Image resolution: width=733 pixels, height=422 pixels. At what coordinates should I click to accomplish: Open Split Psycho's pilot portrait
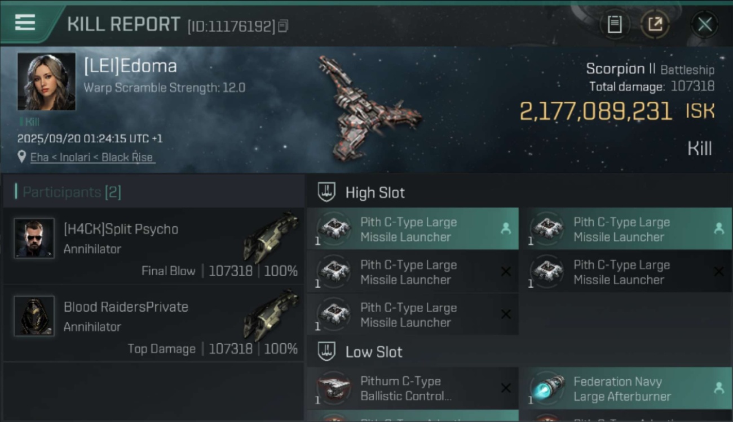[x=34, y=238]
